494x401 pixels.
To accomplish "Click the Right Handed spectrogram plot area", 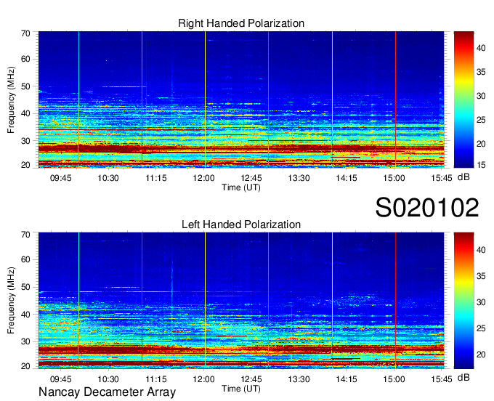I will point(241,100).
